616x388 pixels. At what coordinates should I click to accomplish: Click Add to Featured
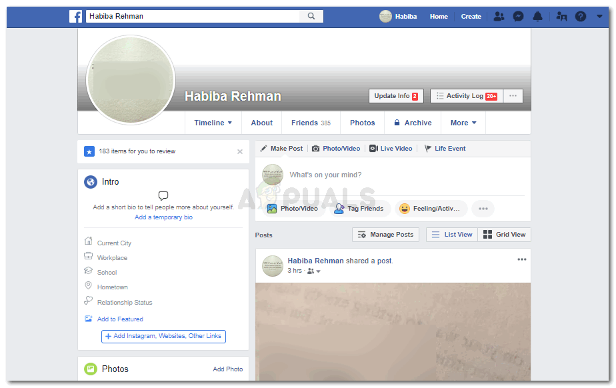(x=120, y=319)
